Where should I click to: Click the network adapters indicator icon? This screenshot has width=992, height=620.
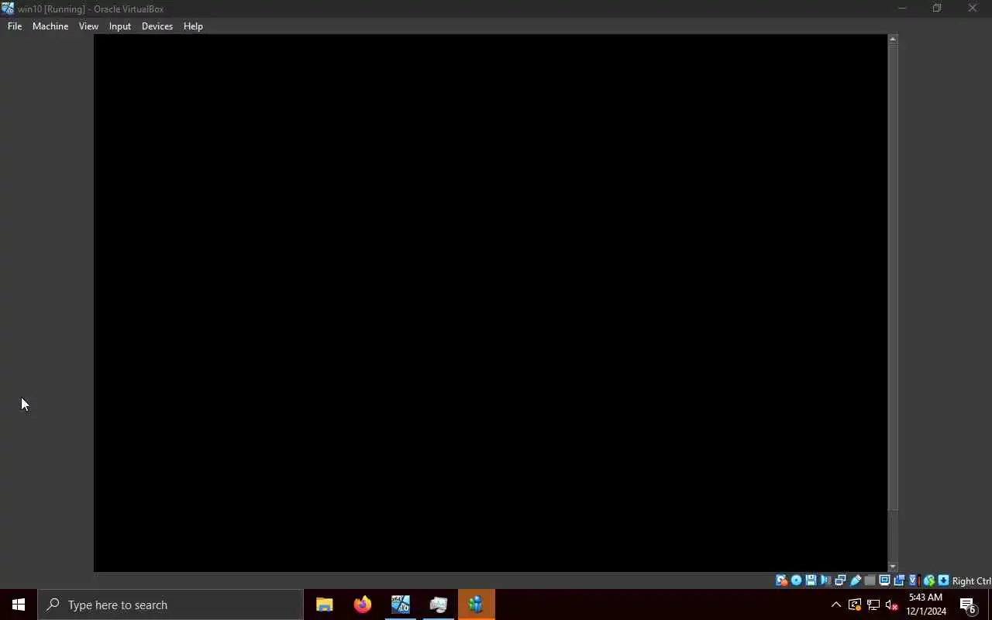coord(840,580)
